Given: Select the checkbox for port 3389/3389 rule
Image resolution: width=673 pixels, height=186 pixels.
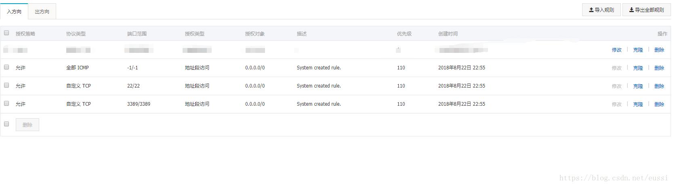Looking at the screenshot, I should (6, 104).
